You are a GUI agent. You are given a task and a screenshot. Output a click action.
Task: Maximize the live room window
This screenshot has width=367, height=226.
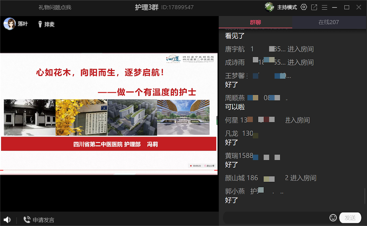pos(347,8)
